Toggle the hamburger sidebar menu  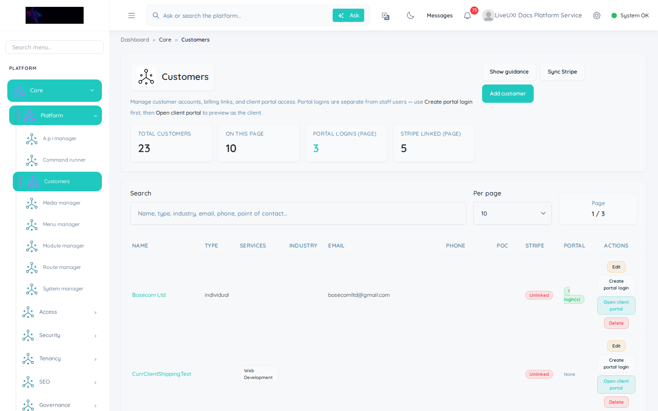[x=132, y=16]
